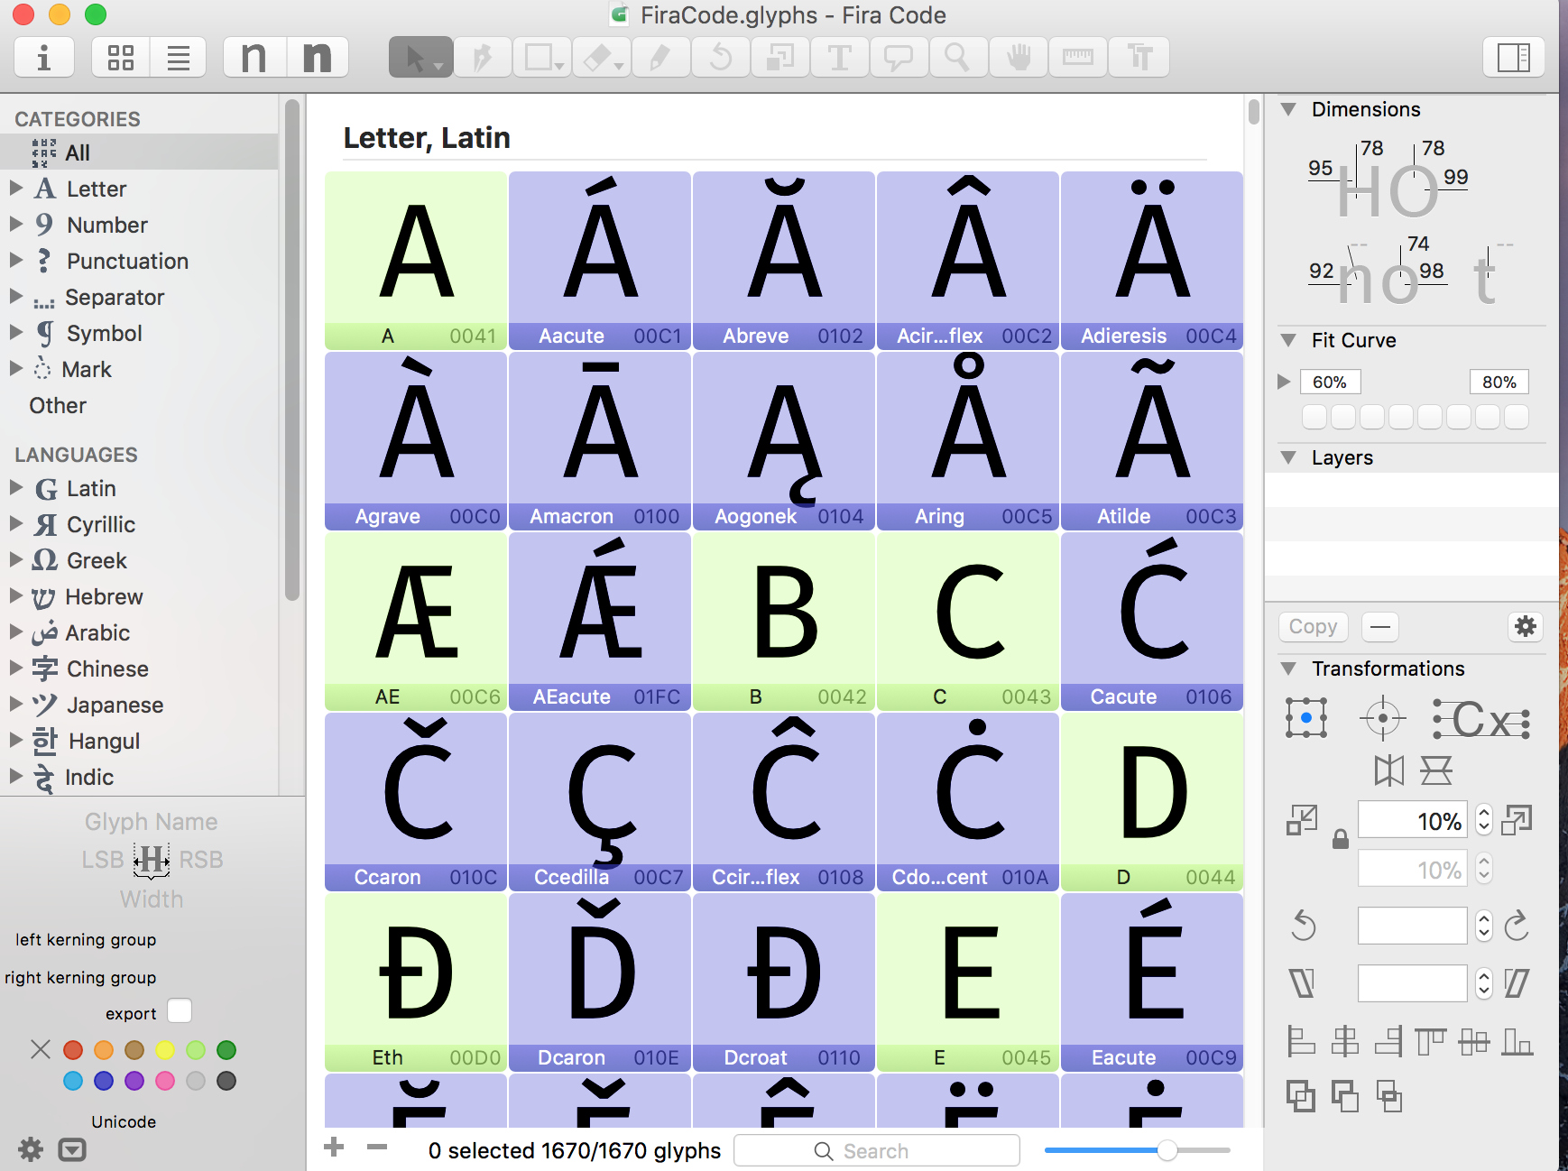Select the Text tool in the toolbar
1568x1171 pixels.
[838, 56]
